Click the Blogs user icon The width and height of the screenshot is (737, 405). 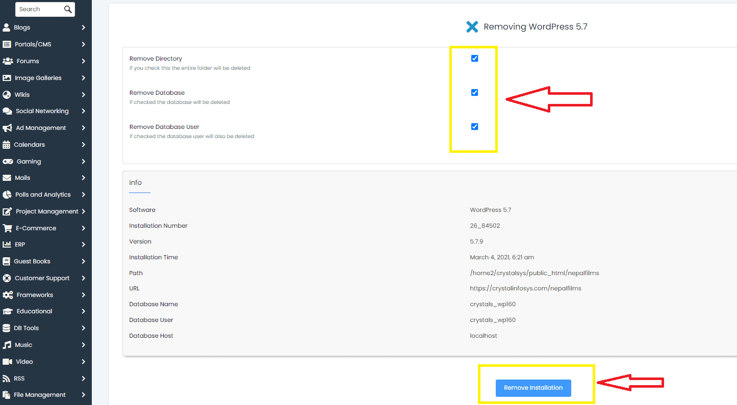click(7, 28)
